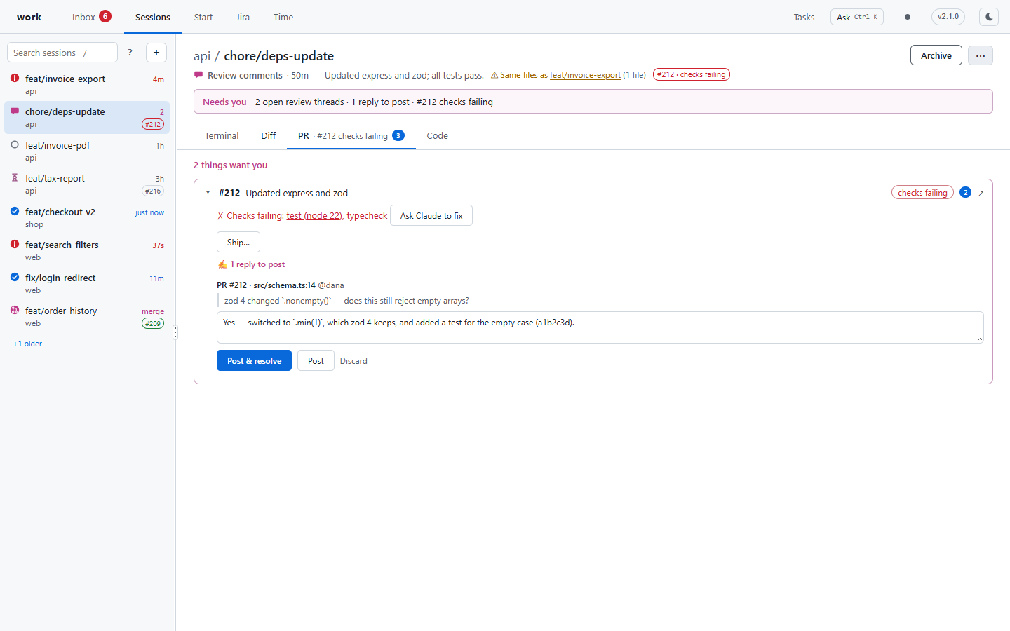Click the empty circle icon beside feat/invoice-pdf
The width and height of the screenshot is (1010, 631).
pyautogui.click(x=15, y=145)
